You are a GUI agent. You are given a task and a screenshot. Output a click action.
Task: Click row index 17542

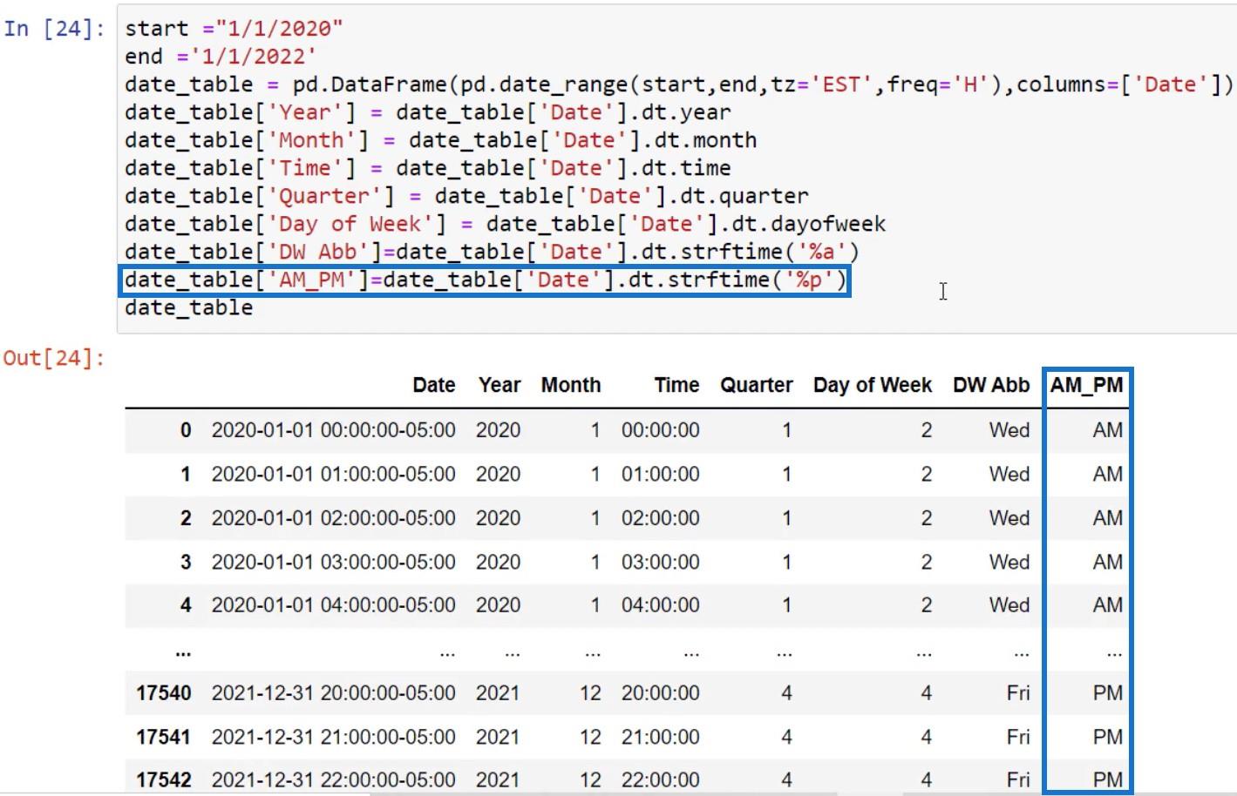coord(164,780)
